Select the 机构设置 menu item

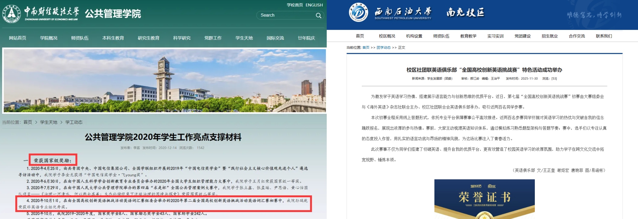click(x=414, y=36)
